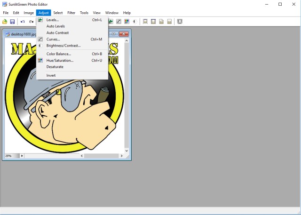Open the Select menu
This screenshot has width=301, height=215.
(58, 13)
